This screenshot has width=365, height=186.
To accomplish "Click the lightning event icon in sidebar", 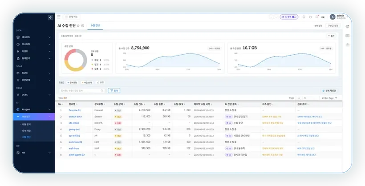I will coord(18,51).
